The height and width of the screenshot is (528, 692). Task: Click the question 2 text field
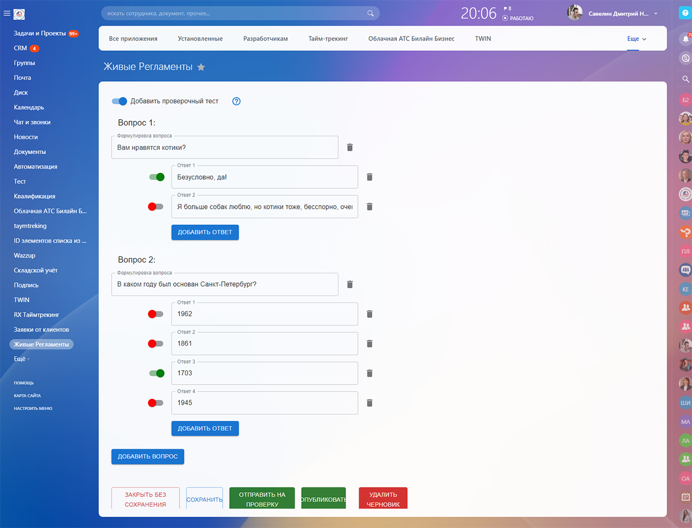(x=224, y=285)
